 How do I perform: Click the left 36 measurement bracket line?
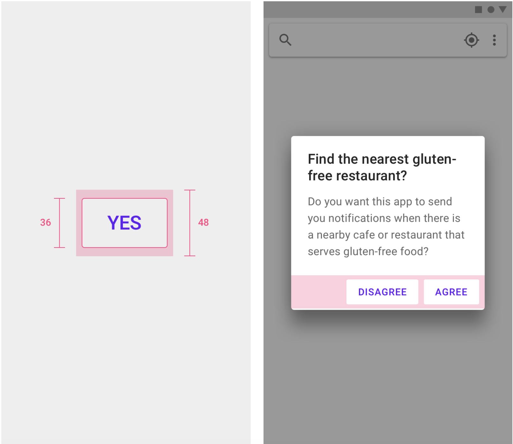(59, 223)
